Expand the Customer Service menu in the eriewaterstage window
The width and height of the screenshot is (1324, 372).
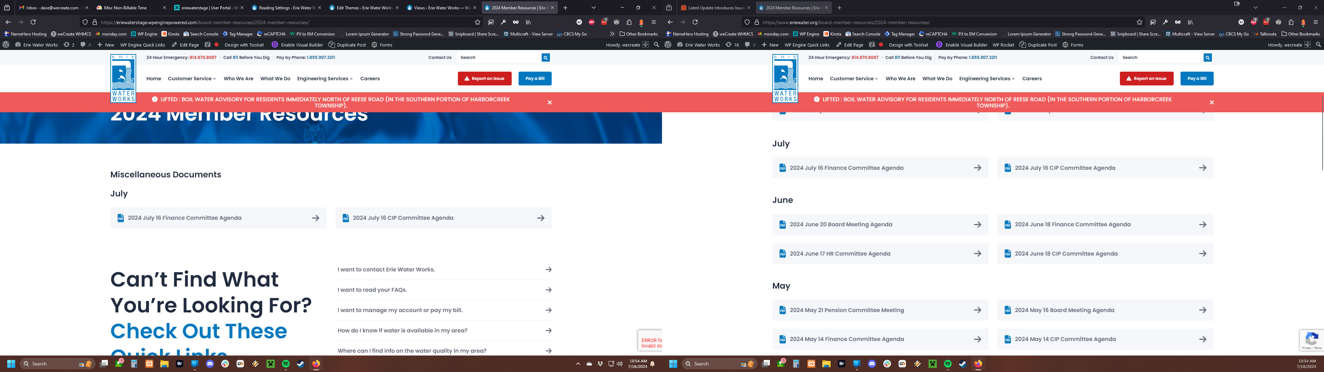pyautogui.click(x=192, y=79)
